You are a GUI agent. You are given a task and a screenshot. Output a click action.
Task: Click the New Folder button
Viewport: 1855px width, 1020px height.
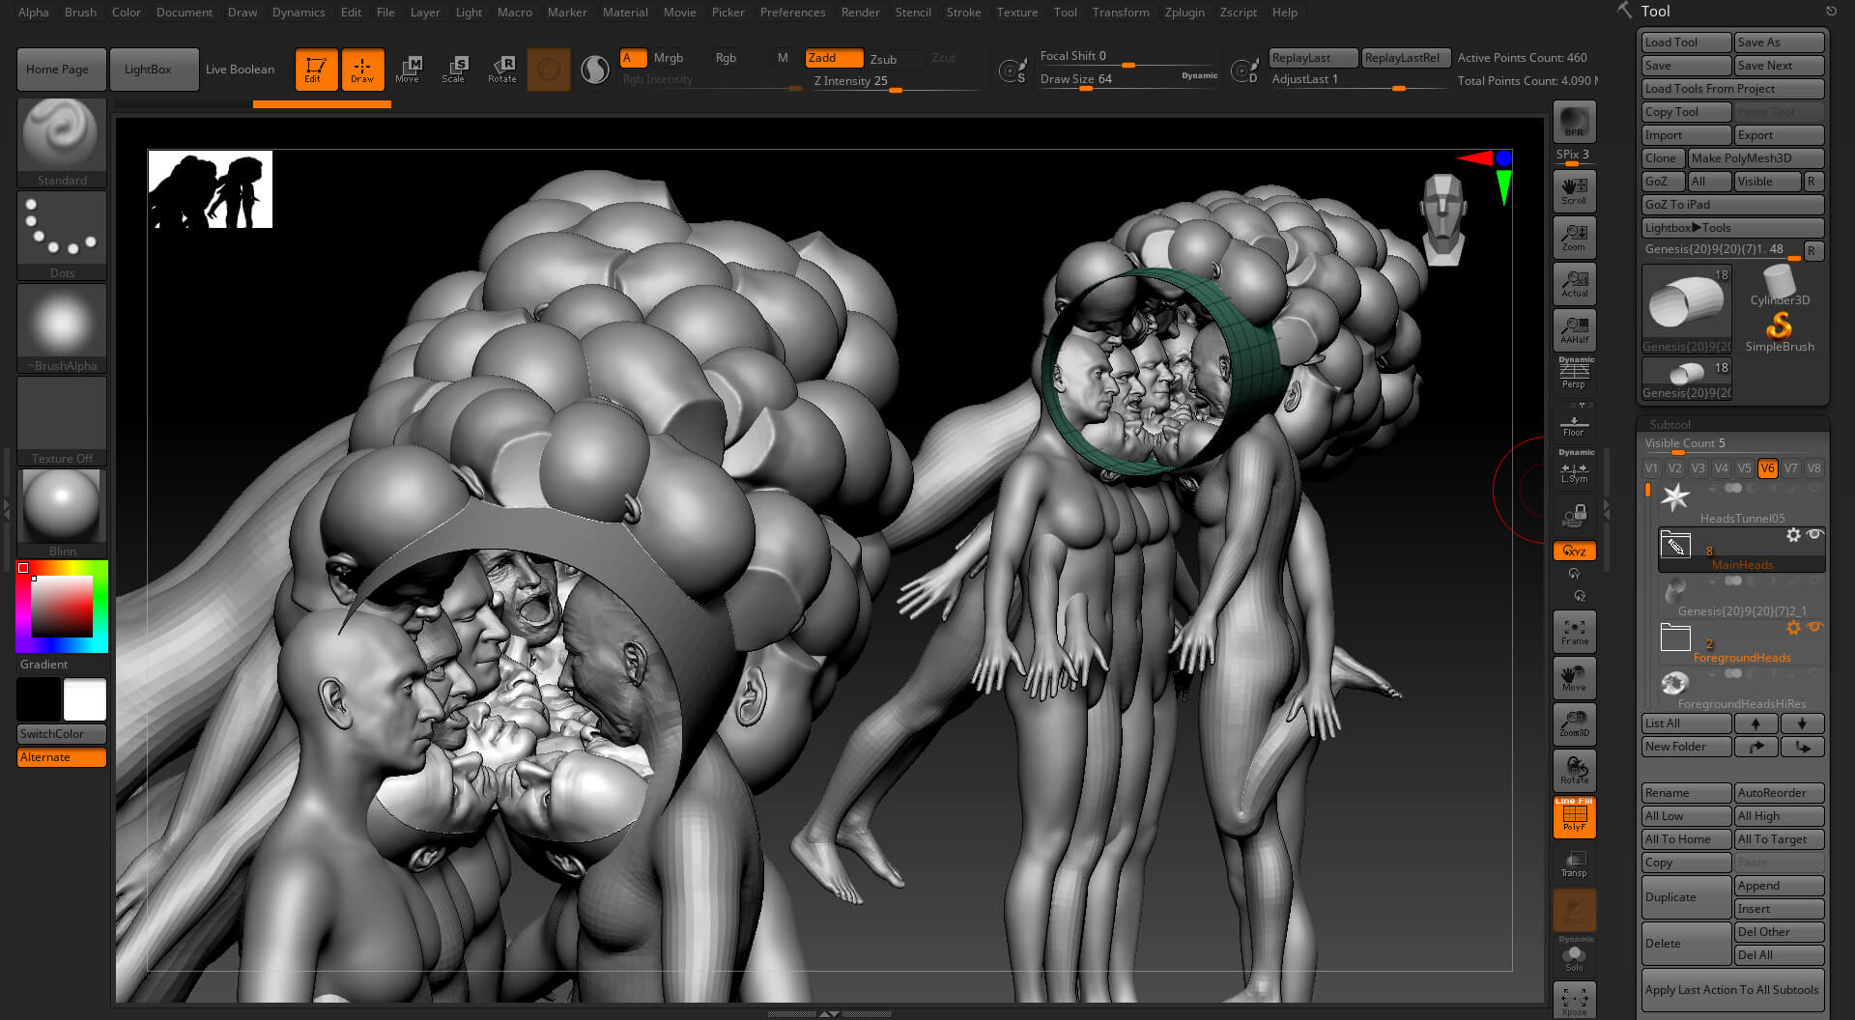click(1686, 747)
